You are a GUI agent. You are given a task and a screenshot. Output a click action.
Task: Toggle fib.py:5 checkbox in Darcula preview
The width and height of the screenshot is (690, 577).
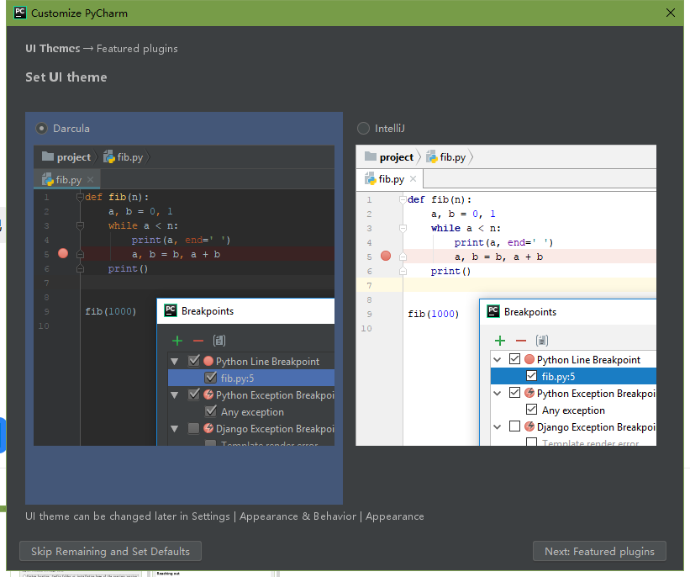point(211,378)
